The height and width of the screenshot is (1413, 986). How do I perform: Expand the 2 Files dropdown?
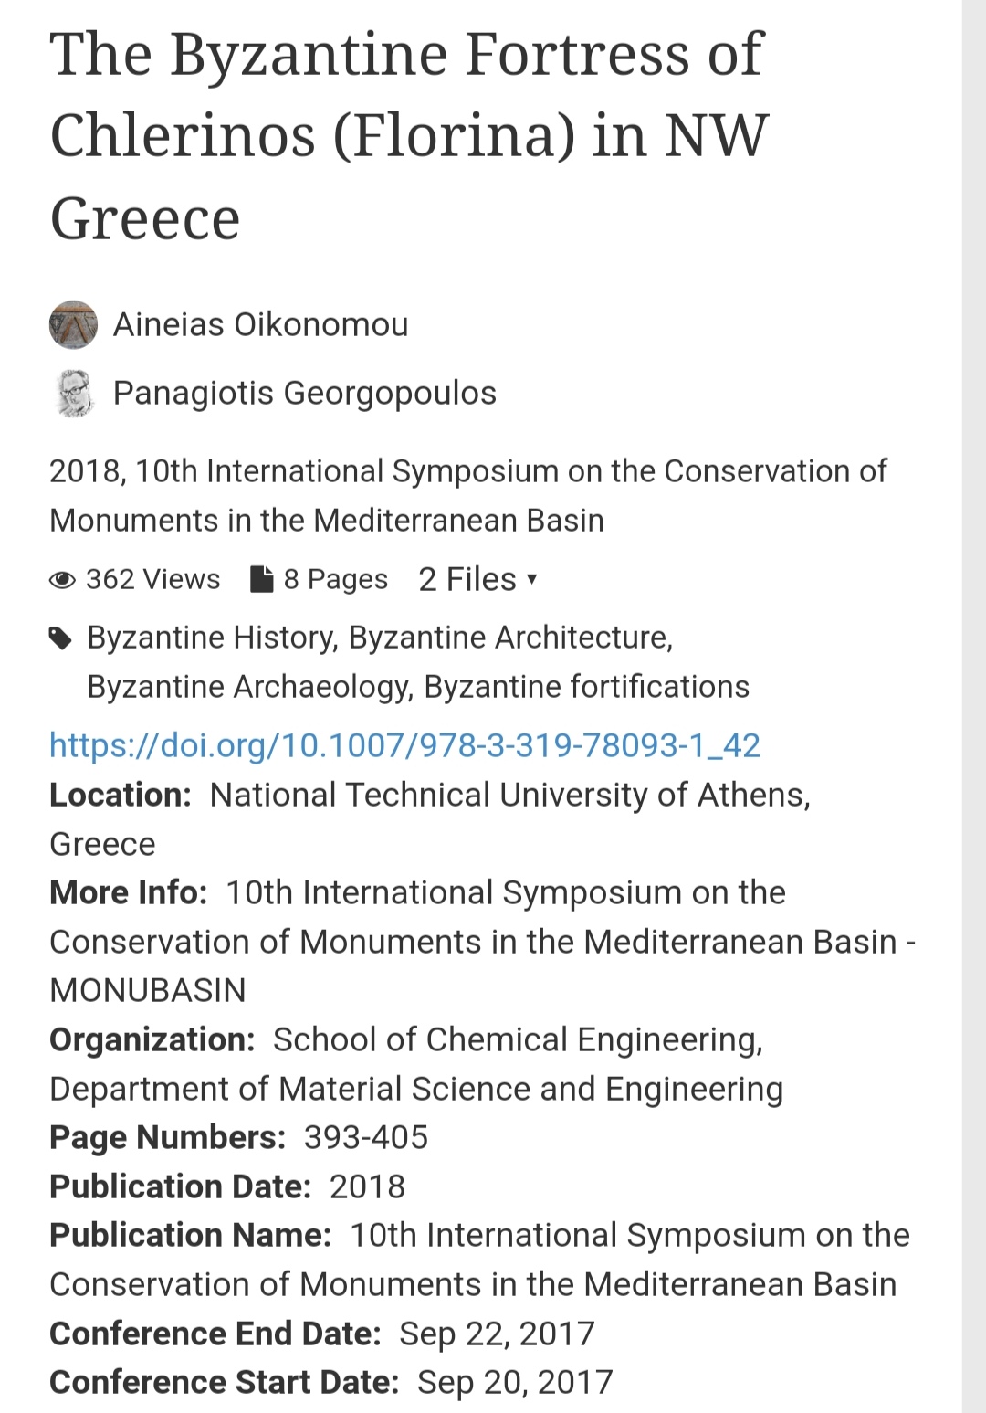click(x=477, y=579)
